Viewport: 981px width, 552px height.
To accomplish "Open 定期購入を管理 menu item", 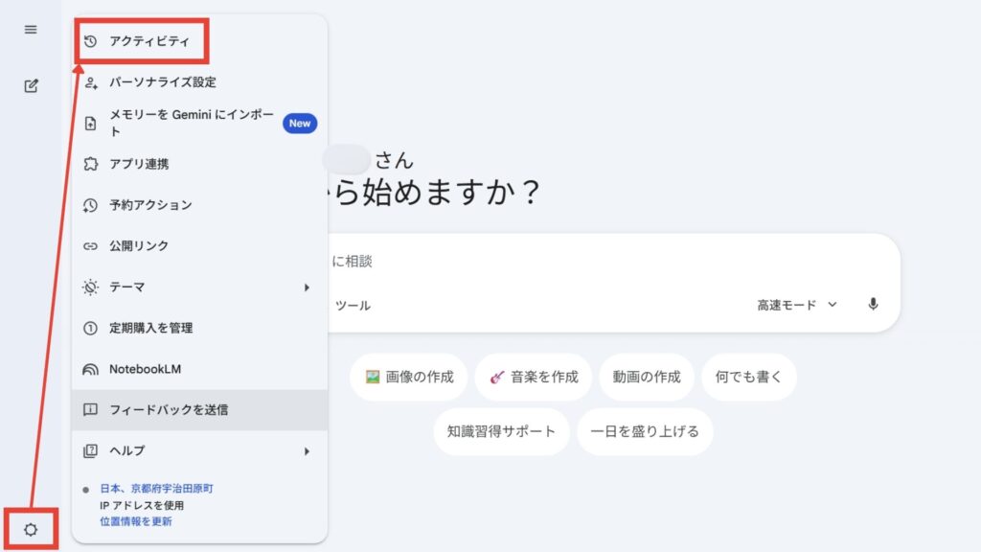I will [x=150, y=328].
